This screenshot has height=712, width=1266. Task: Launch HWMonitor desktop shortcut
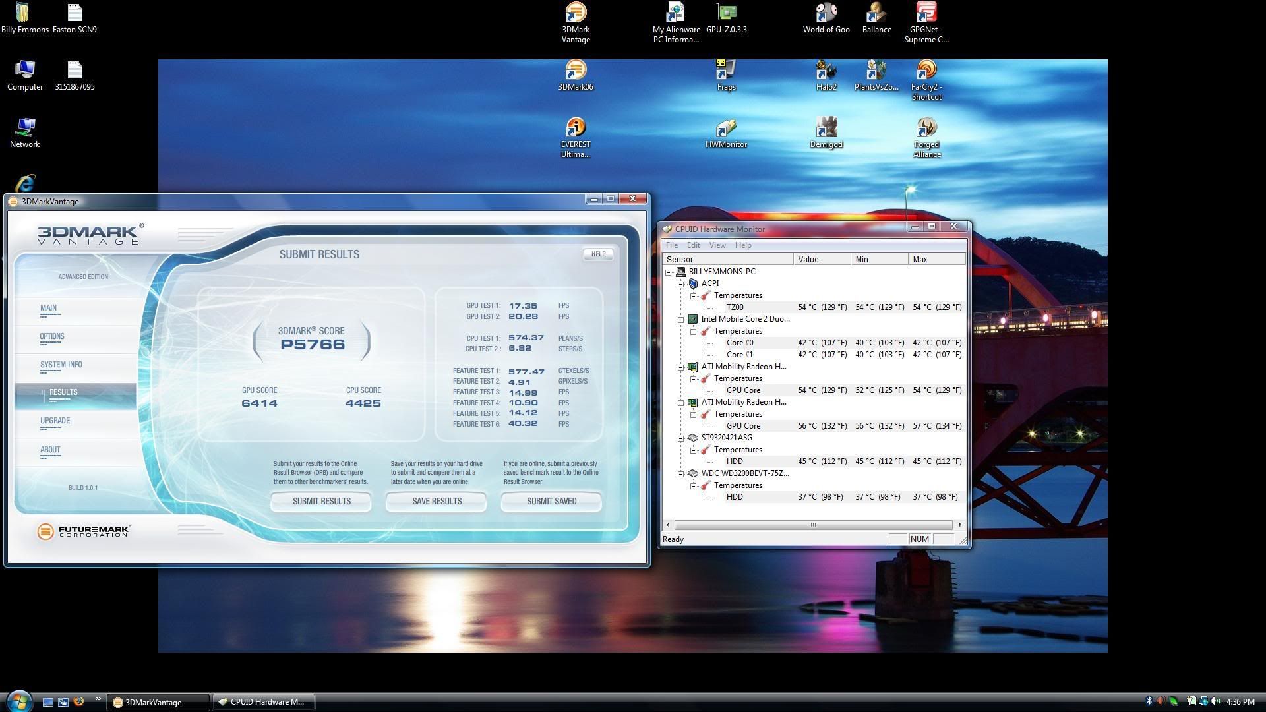726,133
